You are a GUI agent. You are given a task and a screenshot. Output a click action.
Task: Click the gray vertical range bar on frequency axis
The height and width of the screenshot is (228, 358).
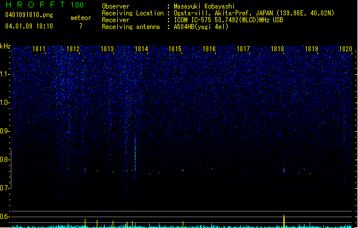(x=11, y=169)
